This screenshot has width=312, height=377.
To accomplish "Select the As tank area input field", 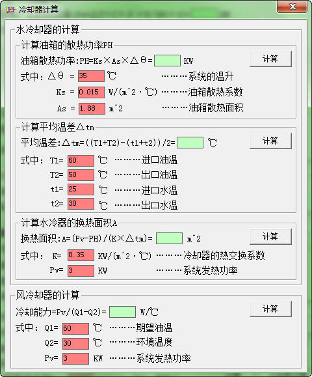I will [x=92, y=109].
